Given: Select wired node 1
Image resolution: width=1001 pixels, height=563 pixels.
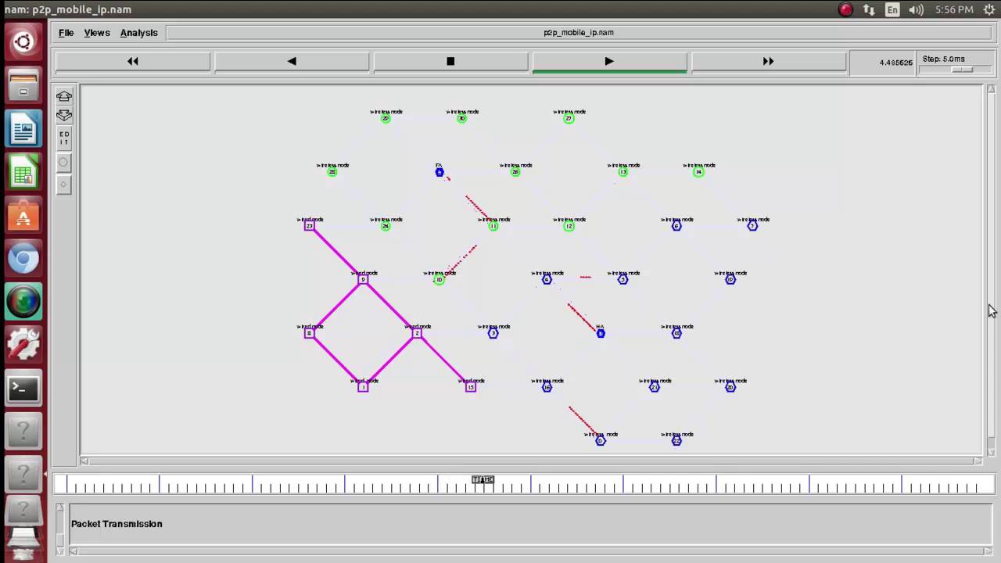Looking at the screenshot, I should (363, 387).
